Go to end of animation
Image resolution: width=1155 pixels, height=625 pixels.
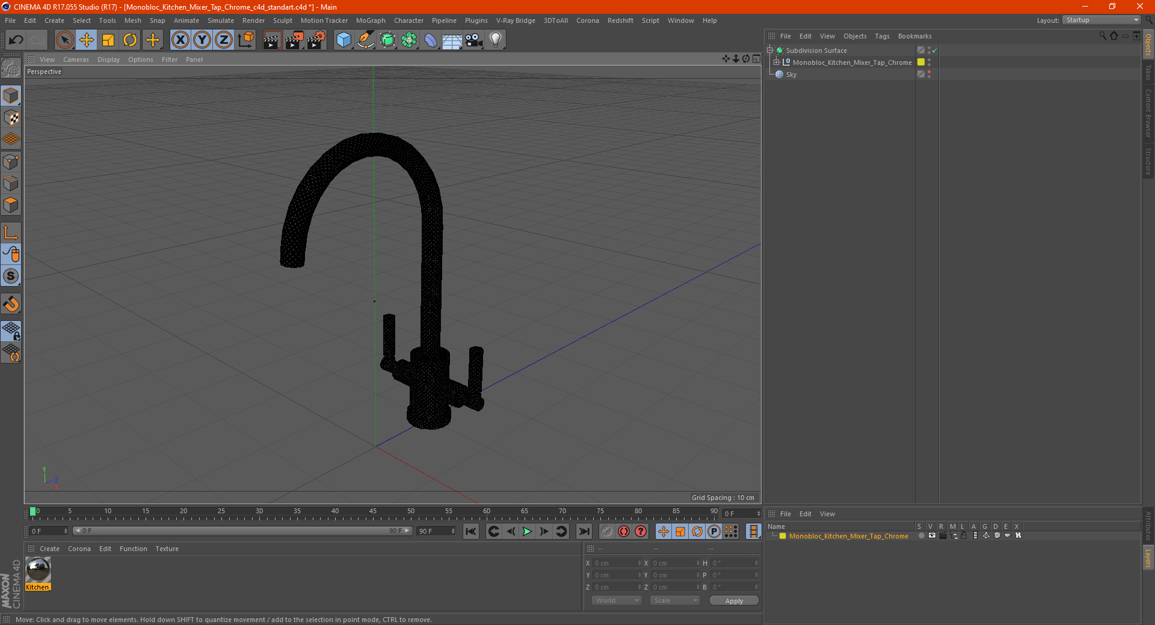584,531
